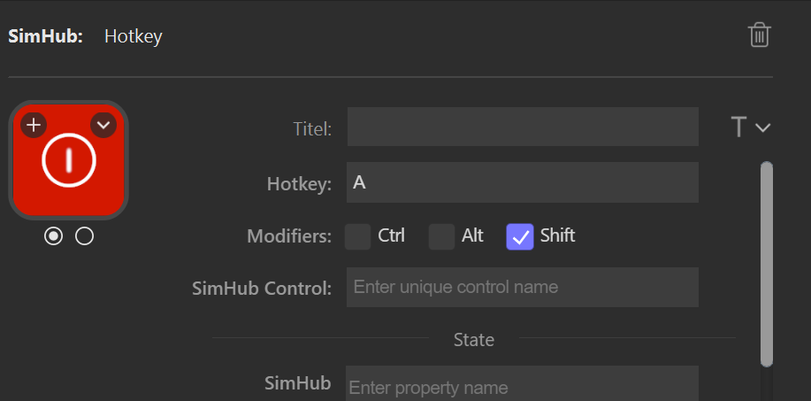This screenshot has height=401, width=811.
Task: Click the white power symbol circle
Action: tap(69, 160)
